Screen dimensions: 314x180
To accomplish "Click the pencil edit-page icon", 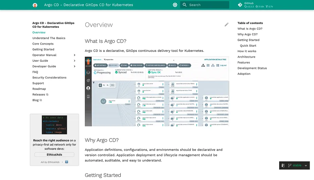I will [x=227, y=25].
